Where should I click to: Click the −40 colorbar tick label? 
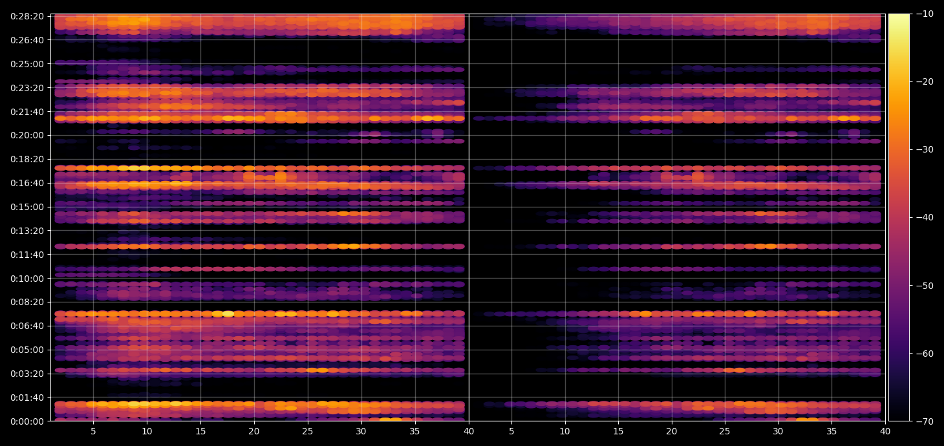click(923, 217)
